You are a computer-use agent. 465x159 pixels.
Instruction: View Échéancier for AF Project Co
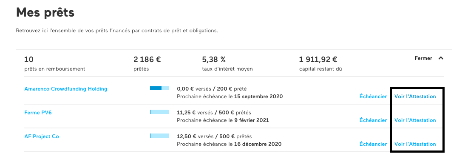pos(373,144)
